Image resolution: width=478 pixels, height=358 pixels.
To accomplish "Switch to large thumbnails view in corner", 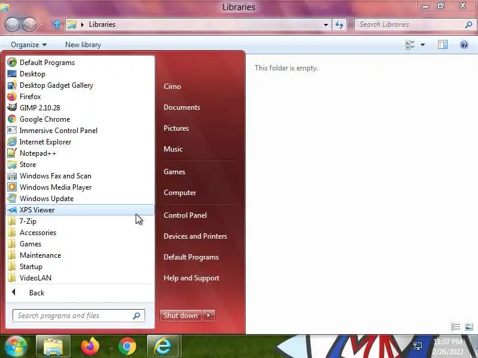I will pos(469,327).
